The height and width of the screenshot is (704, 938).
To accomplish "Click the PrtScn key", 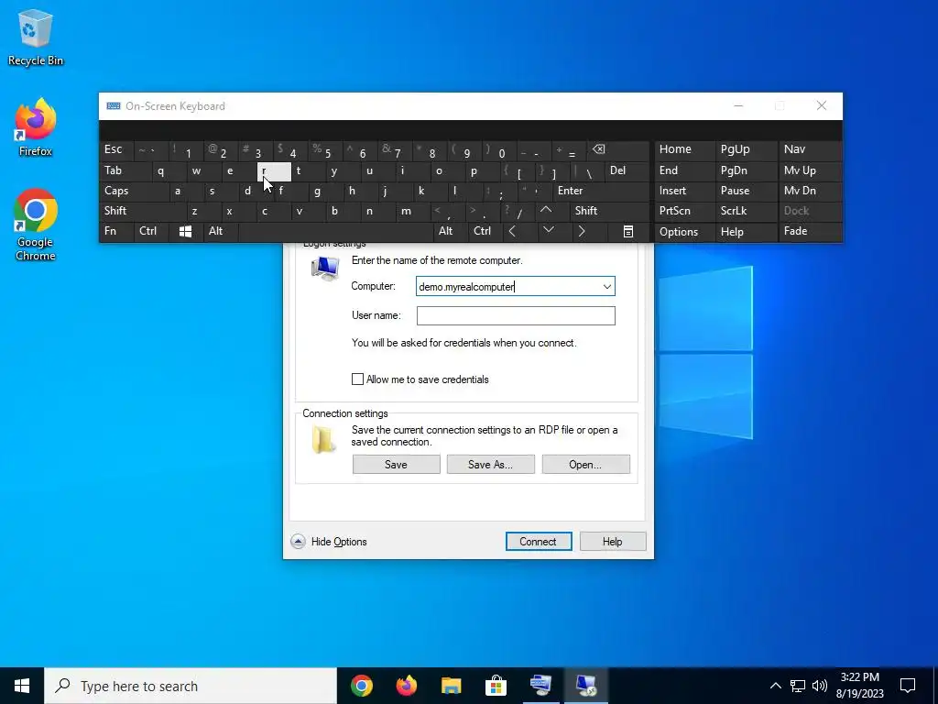I will pyautogui.click(x=683, y=211).
